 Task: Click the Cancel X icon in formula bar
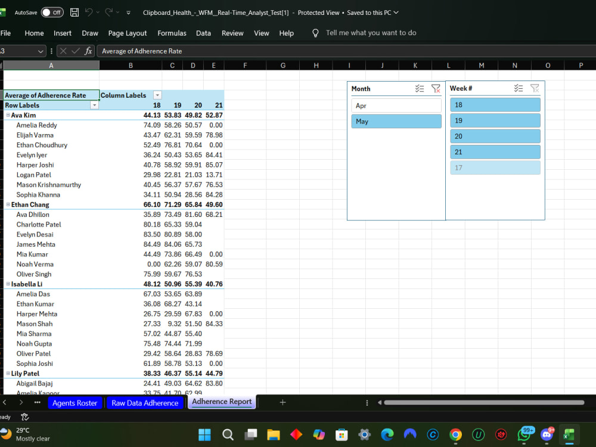click(x=64, y=51)
